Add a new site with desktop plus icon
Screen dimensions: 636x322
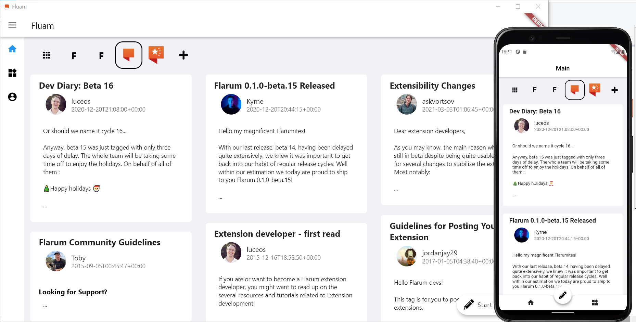(183, 55)
